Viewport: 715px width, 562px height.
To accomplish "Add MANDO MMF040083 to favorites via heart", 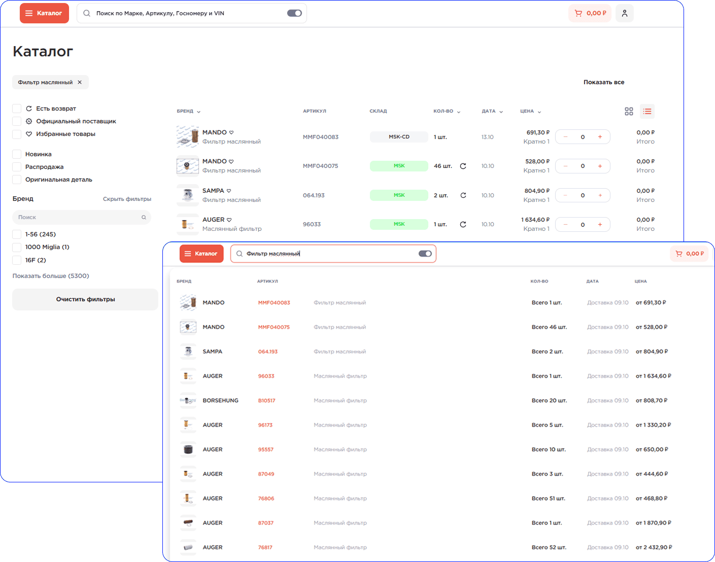I will click(231, 133).
